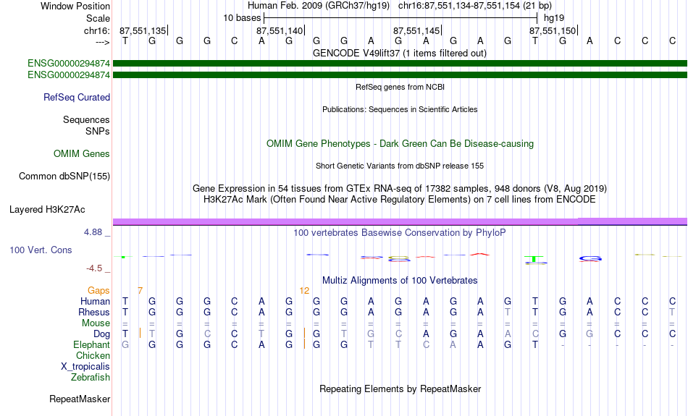Click the lower ENSG00000294874 green transcript bar
The height and width of the screenshot is (416, 688).
click(x=400, y=75)
